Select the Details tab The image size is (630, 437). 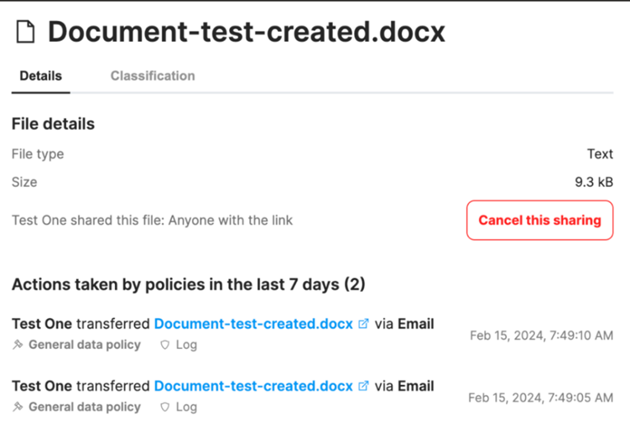40,76
